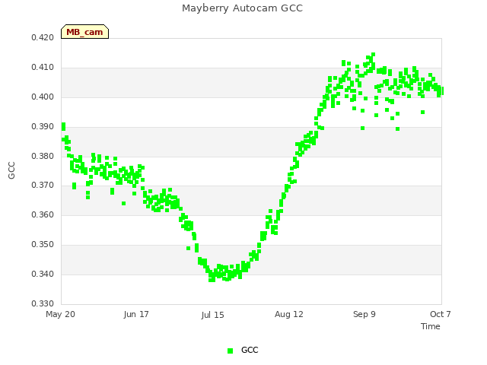Click the Time axis title
This screenshot has height=365, width=487.
(431, 326)
